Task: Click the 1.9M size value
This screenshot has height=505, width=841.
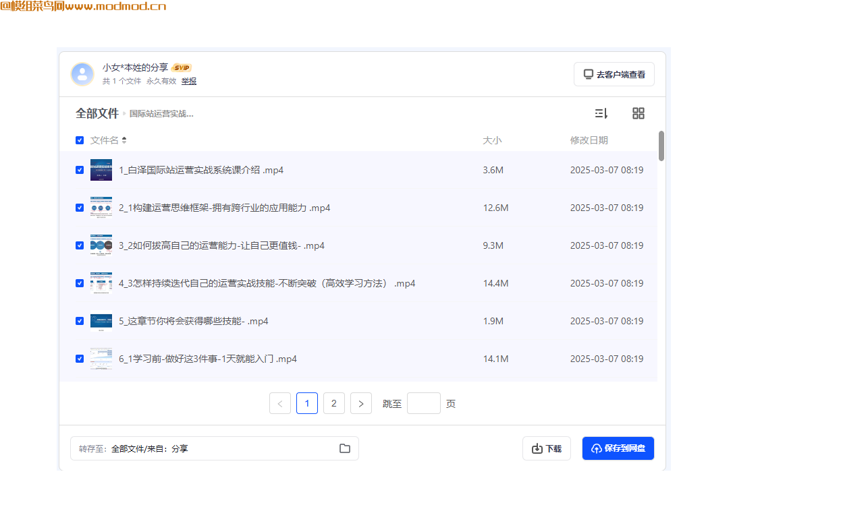Action: (493, 321)
